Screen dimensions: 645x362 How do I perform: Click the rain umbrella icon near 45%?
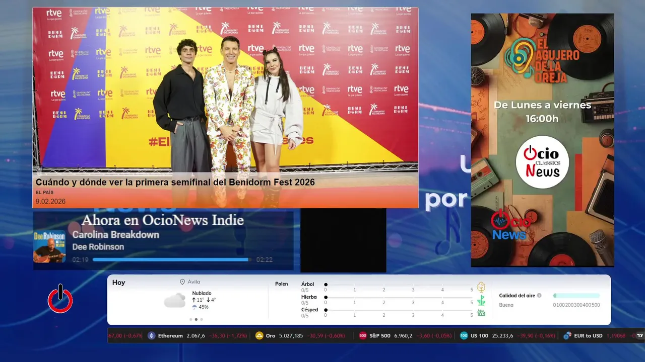coord(195,307)
